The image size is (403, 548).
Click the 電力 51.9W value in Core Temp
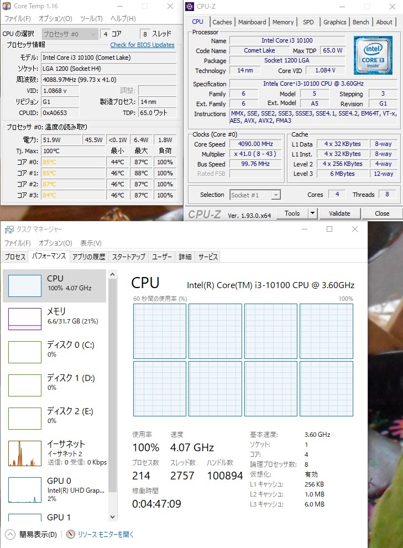(x=61, y=140)
